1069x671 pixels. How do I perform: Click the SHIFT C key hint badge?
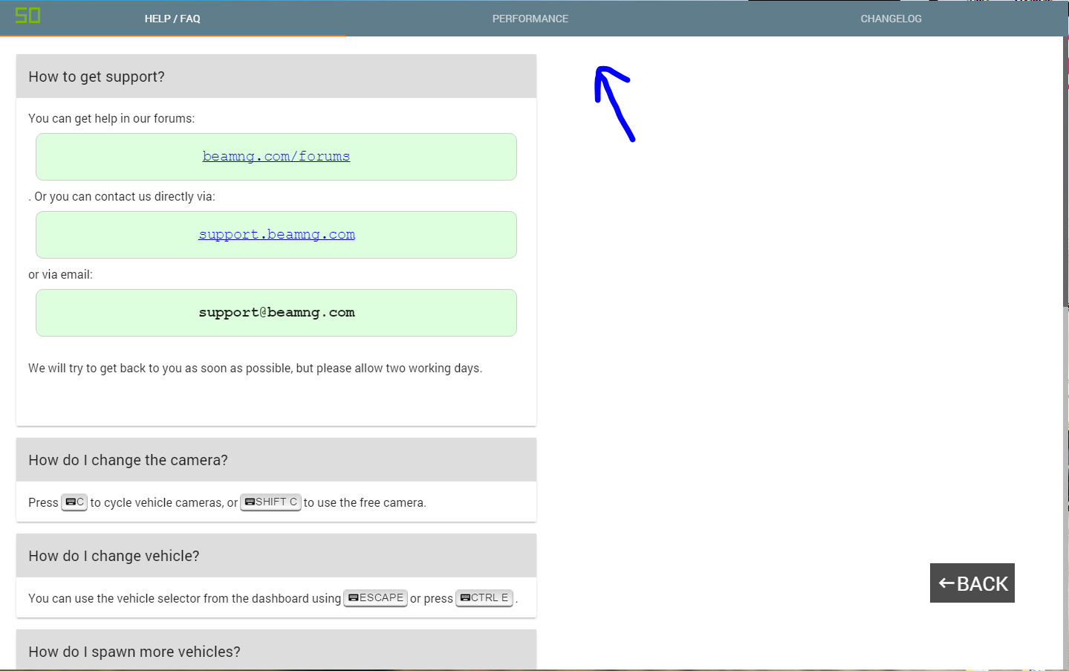coord(270,502)
